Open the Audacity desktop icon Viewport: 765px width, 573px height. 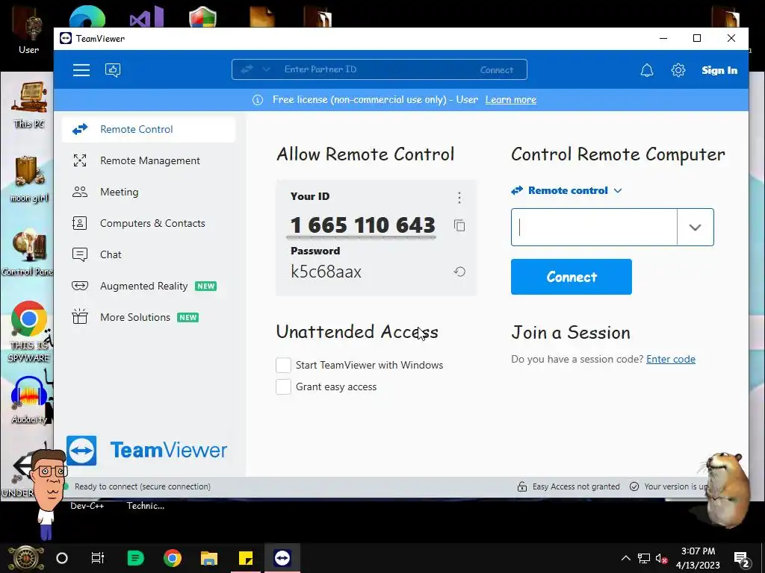click(x=29, y=401)
